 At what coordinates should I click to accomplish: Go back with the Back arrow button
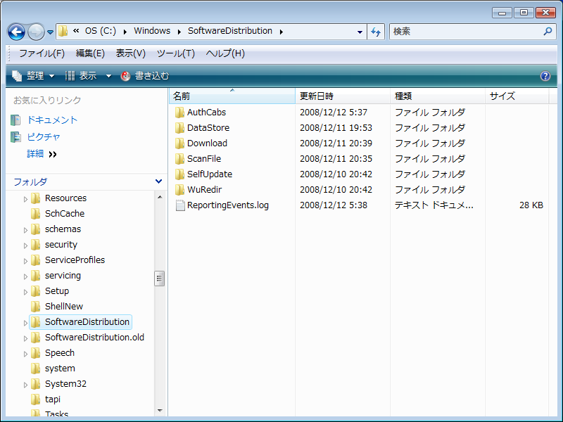(16, 32)
